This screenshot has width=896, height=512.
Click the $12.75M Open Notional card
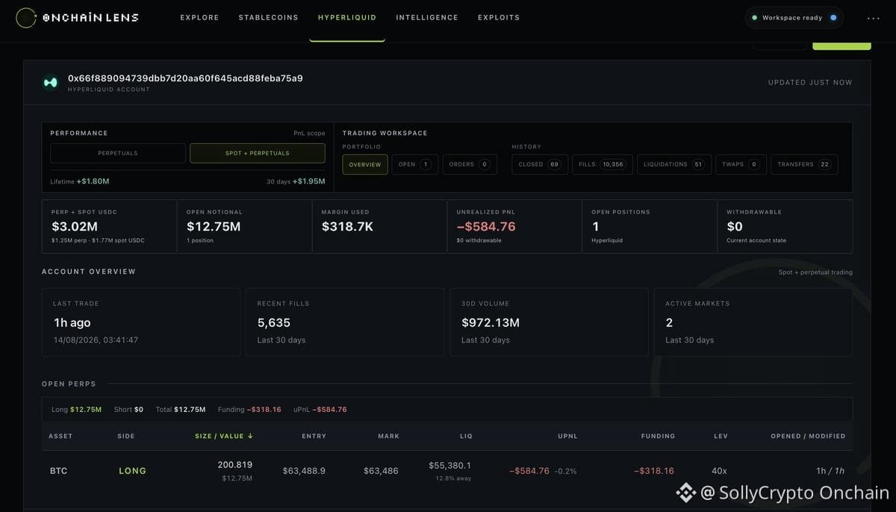coord(244,226)
